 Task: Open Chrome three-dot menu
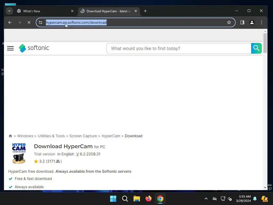[261, 22]
